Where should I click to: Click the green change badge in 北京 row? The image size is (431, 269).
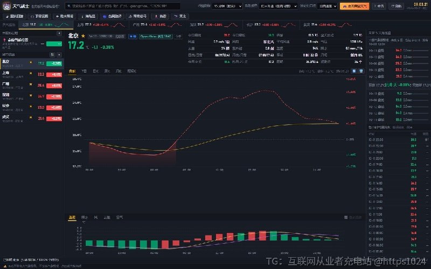pos(54,63)
